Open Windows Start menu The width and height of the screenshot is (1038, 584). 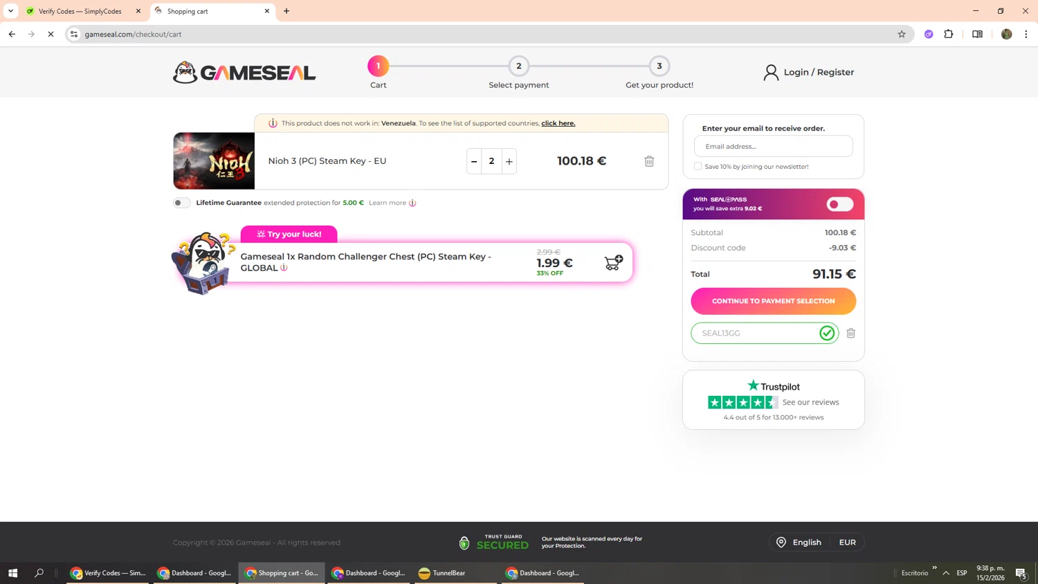(x=12, y=573)
